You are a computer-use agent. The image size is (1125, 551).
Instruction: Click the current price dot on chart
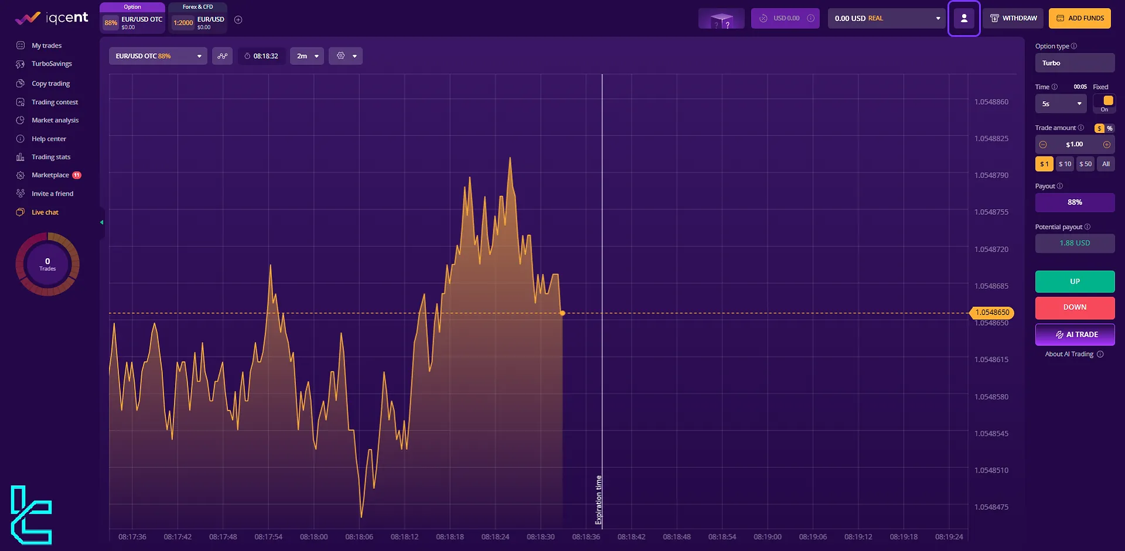pyautogui.click(x=562, y=313)
